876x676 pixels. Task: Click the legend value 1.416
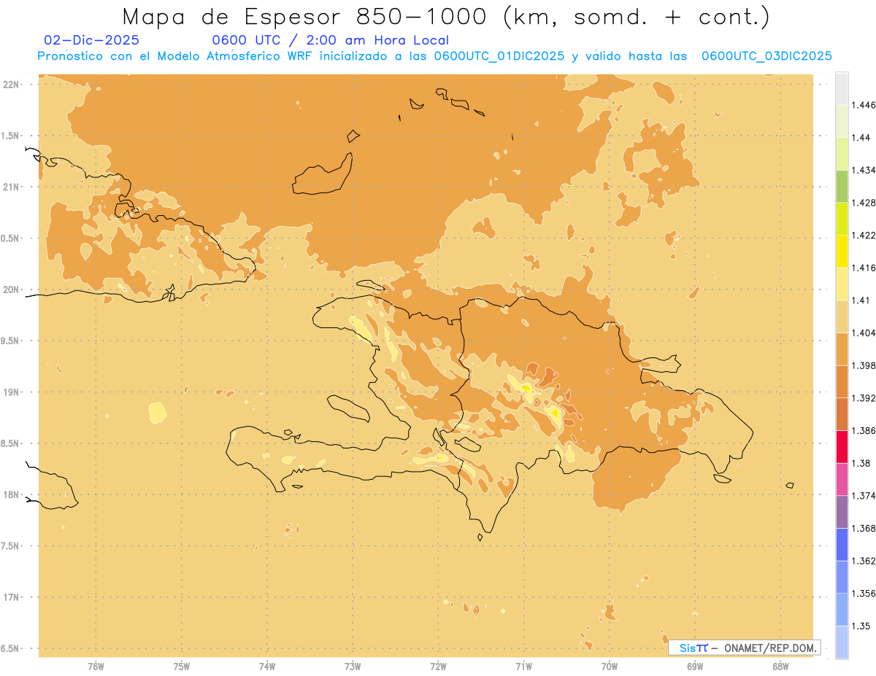pyautogui.click(x=863, y=268)
